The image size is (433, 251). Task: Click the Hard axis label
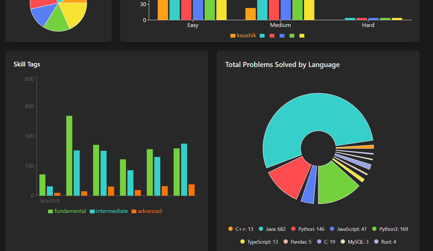(x=368, y=25)
